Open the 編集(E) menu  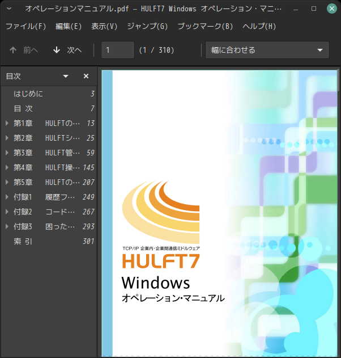click(69, 26)
